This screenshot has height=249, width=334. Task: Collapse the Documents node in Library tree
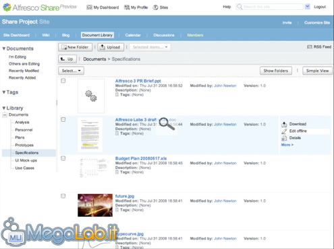tap(5, 115)
